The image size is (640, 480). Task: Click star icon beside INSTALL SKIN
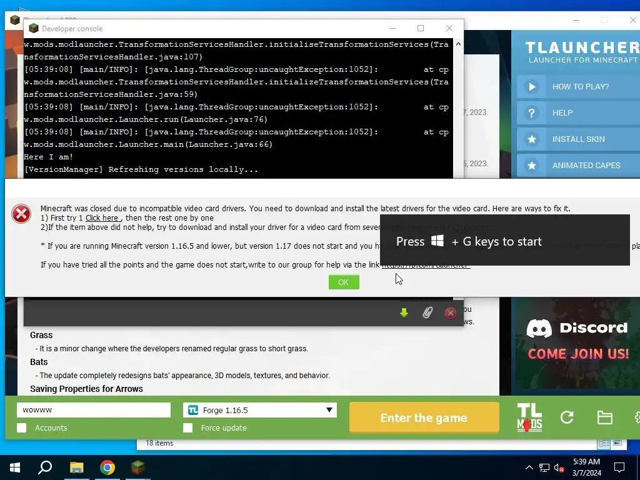[x=531, y=139]
